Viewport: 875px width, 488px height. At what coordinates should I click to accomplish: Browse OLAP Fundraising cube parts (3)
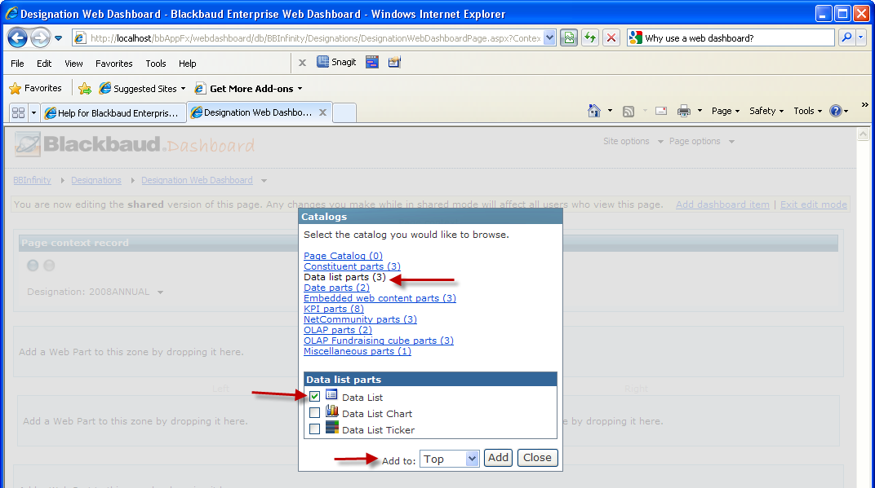(x=379, y=341)
